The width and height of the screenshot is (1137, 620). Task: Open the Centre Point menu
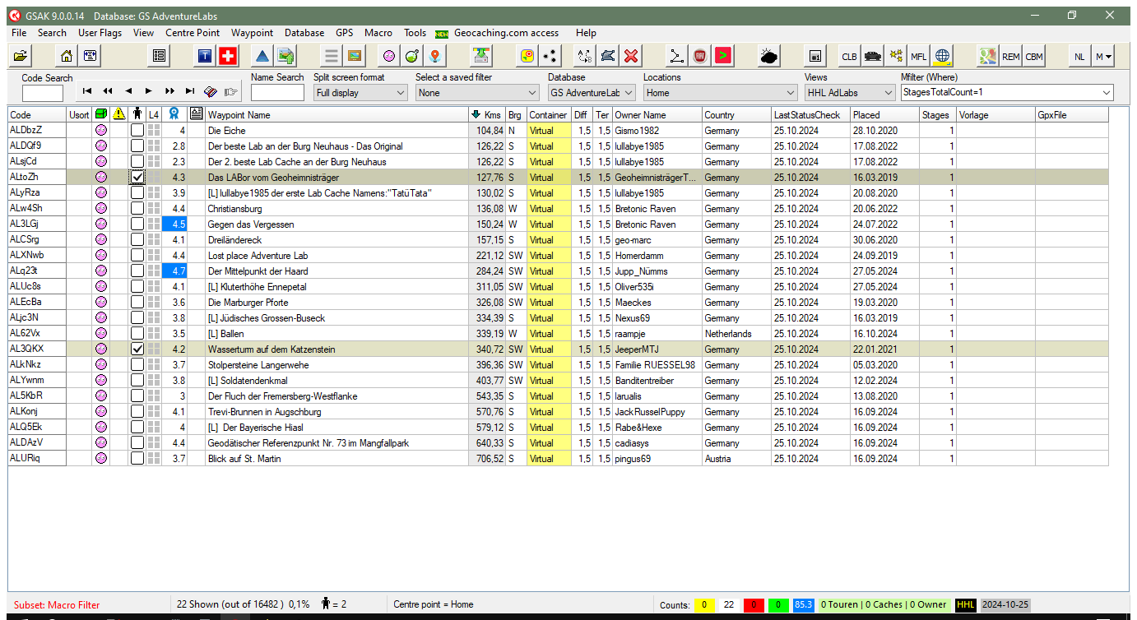point(193,33)
